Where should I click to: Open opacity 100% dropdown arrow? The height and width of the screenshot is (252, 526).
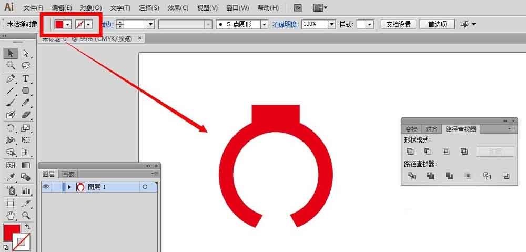[332, 25]
